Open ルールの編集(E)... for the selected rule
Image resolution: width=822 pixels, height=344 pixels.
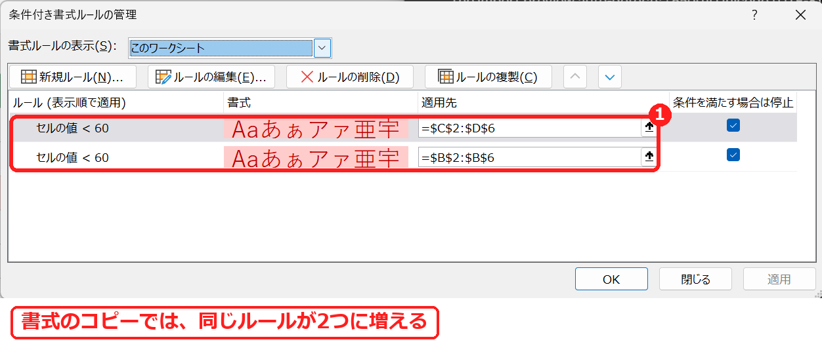pos(211,77)
